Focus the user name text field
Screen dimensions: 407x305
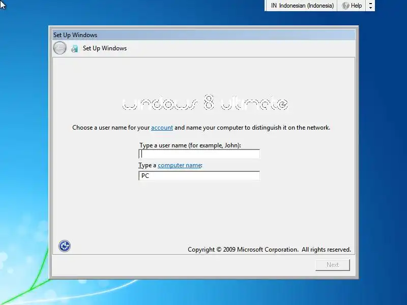(x=199, y=154)
